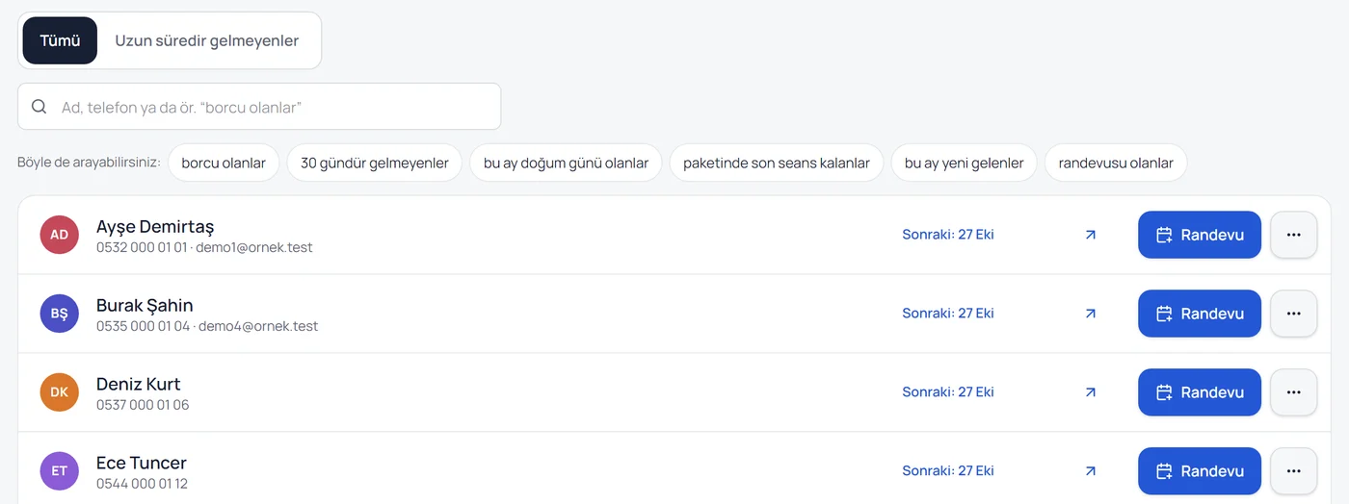Click Sonraki: 27 Eki for Deniz Kurt
This screenshot has width=1349, height=504.
click(948, 392)
